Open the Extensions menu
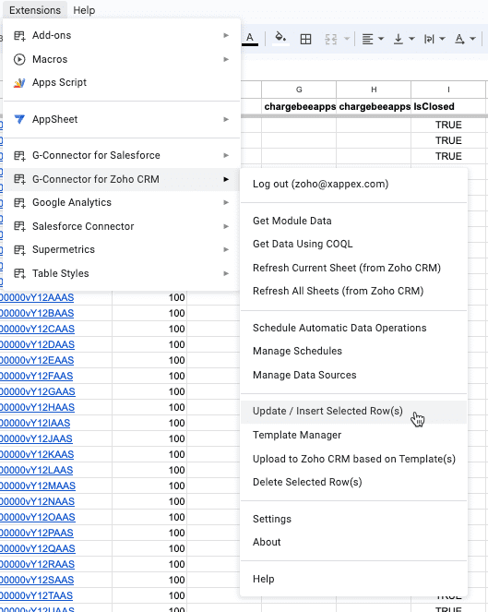This screenshot has width=488, height=612. (x=35, y=10)
